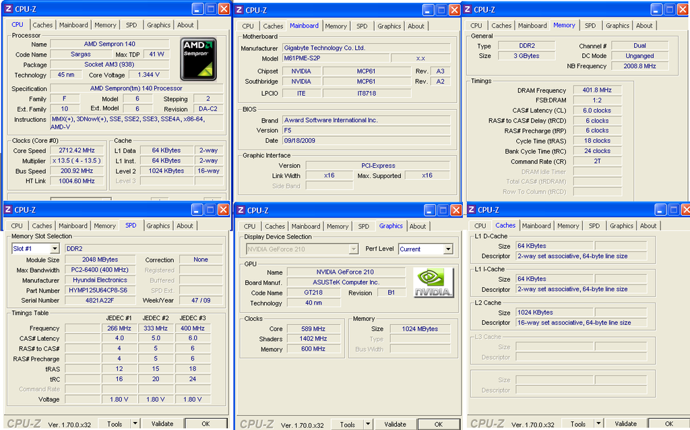Click the GPU Code Name GT218 field
Screen dimensions: 690x430
(313, 293)
